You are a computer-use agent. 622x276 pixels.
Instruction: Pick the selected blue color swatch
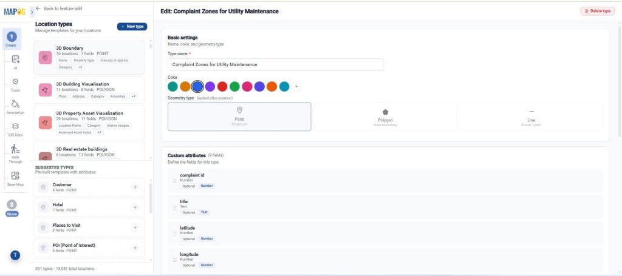point(197,86)
